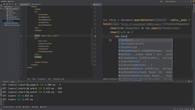Open Version Control tool window
Viewport: 195px width, 110px height.
click(9, 107)
